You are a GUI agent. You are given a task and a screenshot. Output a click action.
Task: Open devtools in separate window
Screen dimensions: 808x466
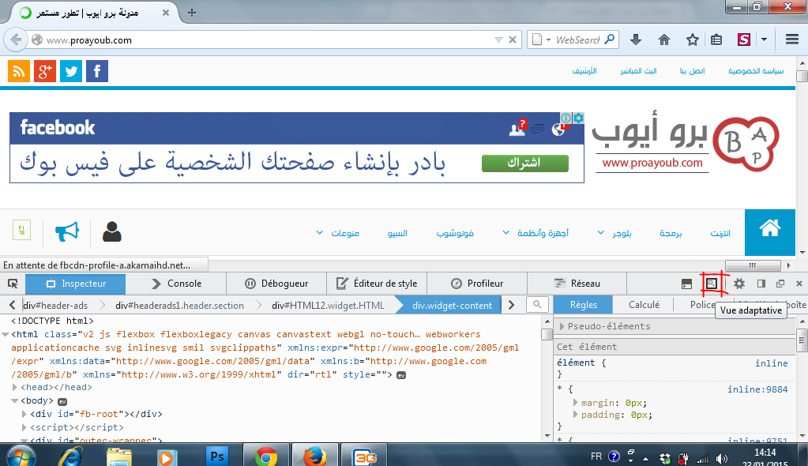(x=780, y=284)
